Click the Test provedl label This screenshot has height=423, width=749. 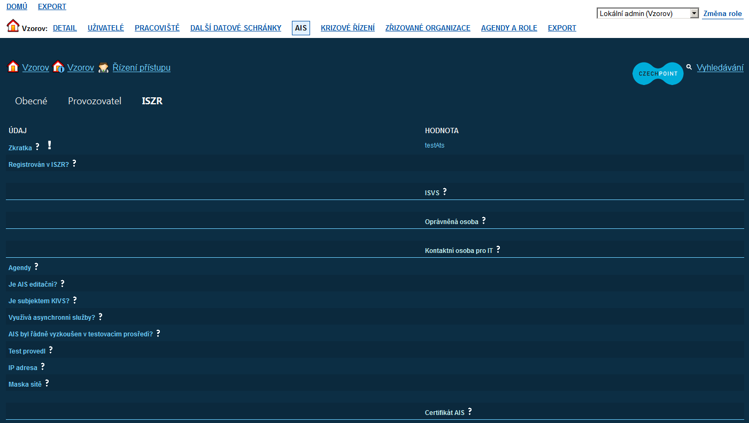point(27,351)
